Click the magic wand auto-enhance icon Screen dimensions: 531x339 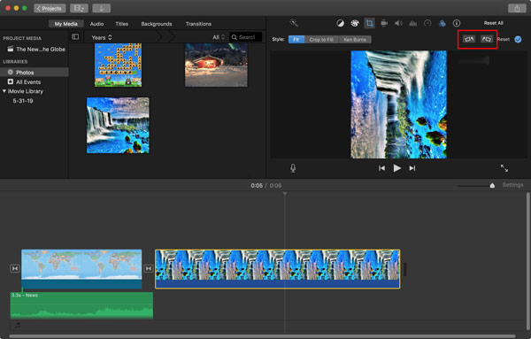[294, 23]
